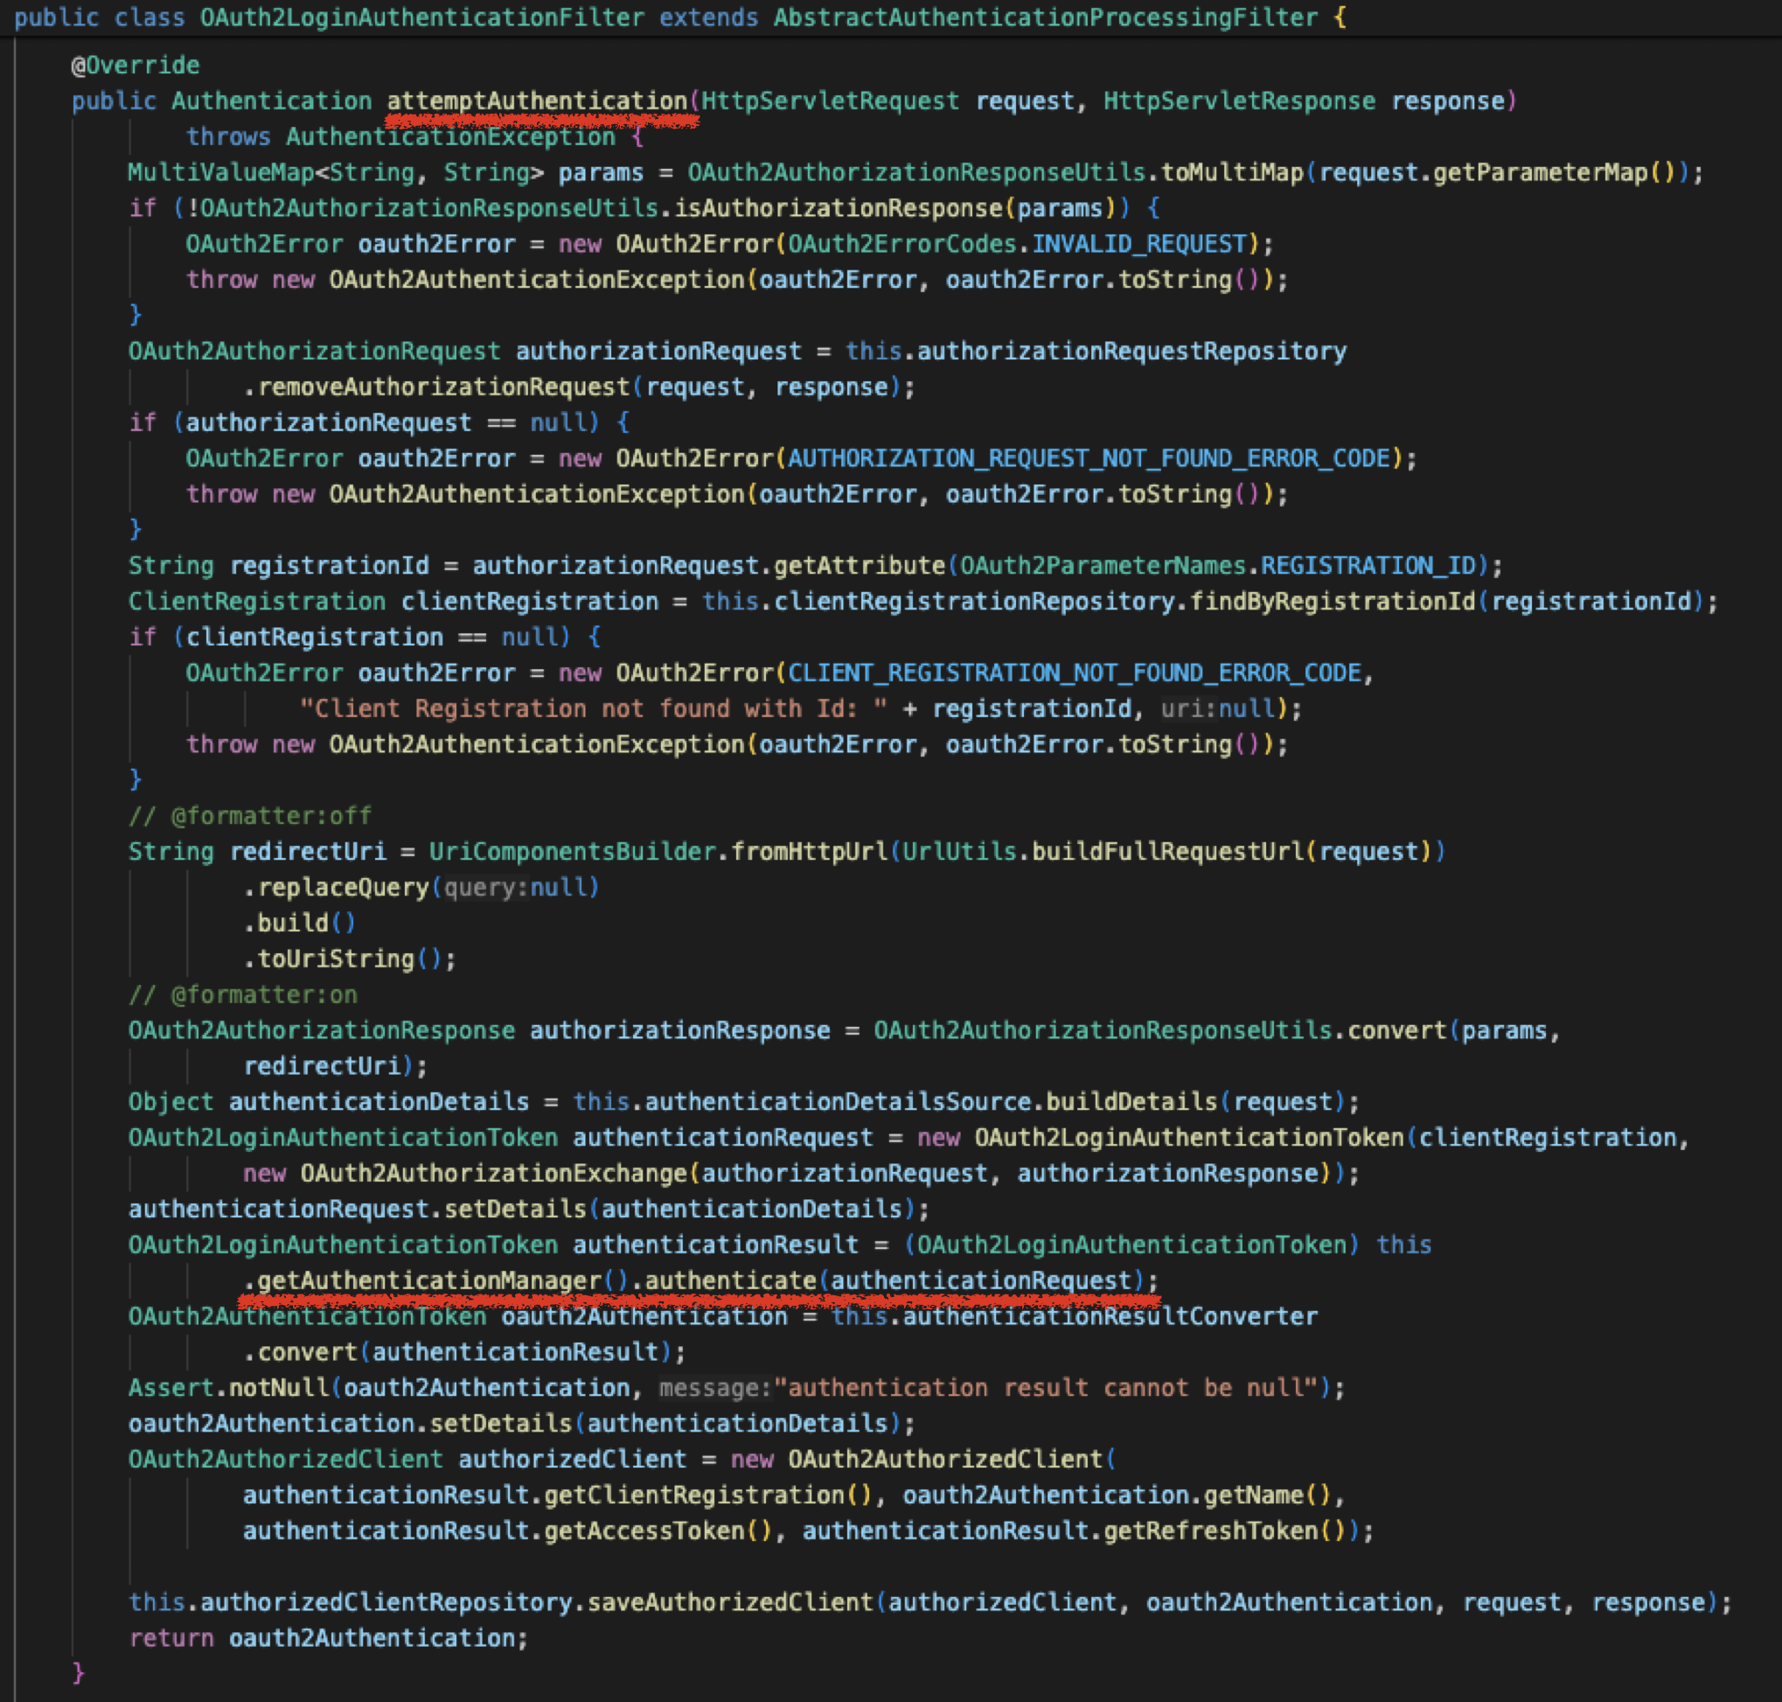This screenshot has width=1782, height=1702.
Task: Click the redirectUri variable declaration
Action: (308, 851)
